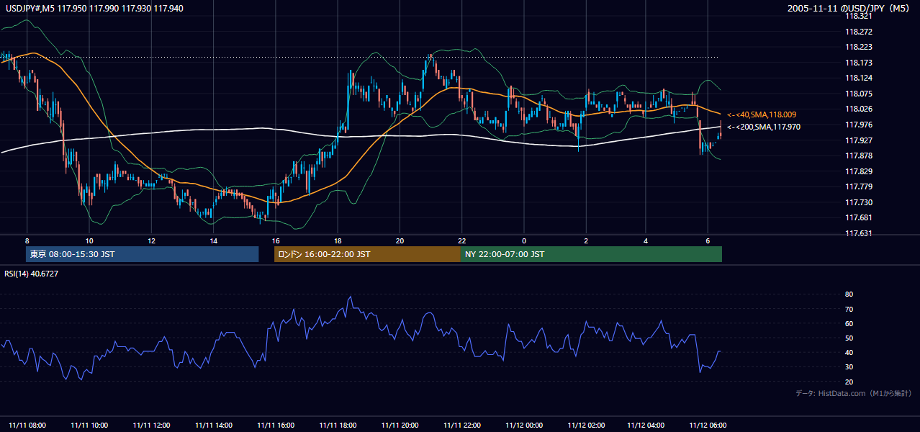Click the 11/11 22:00 bottom time label
Screen dimensions: 920x432
(x=462, y=426)
